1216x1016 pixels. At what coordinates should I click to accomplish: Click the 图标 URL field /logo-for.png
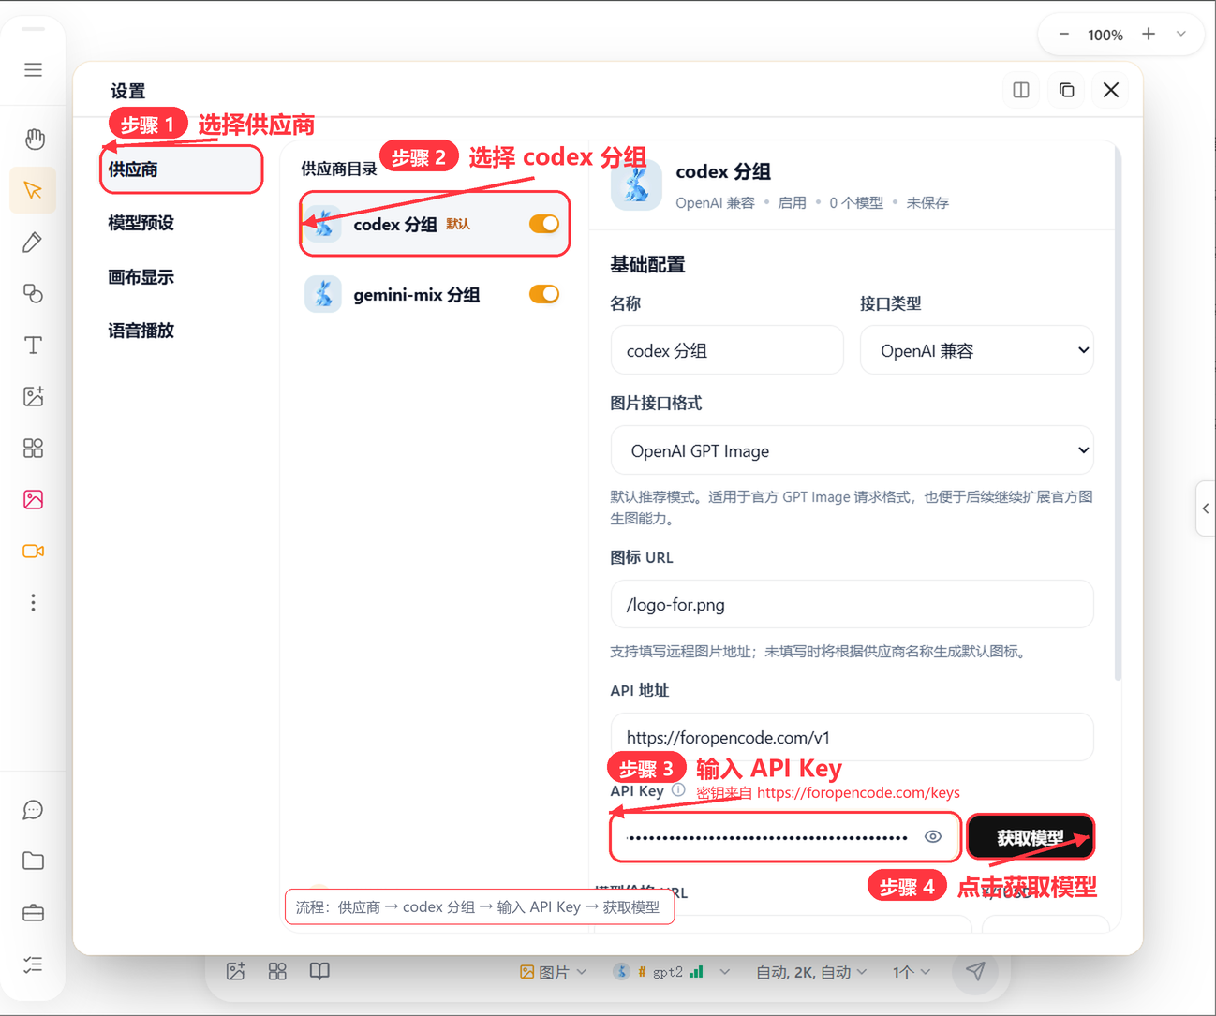(x=852, y=604)
